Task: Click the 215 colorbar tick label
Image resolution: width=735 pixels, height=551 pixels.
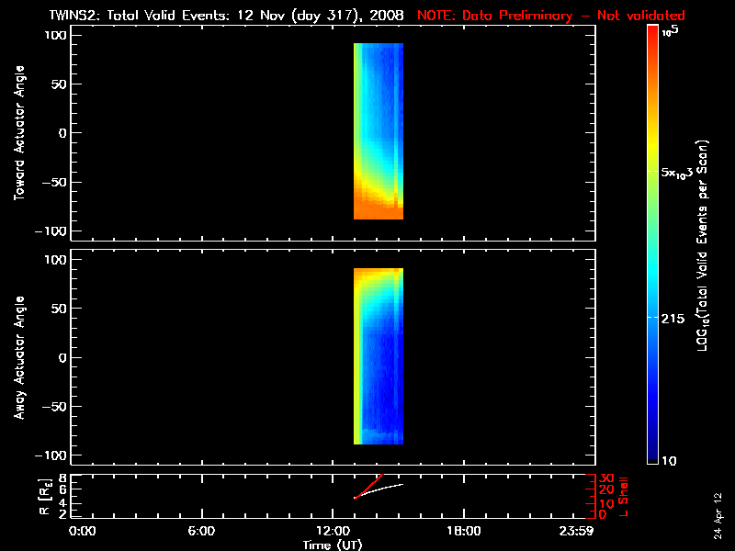Action: coord(675,318)
